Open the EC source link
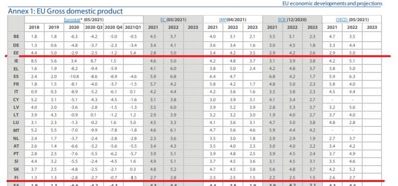 coord(163,19)
